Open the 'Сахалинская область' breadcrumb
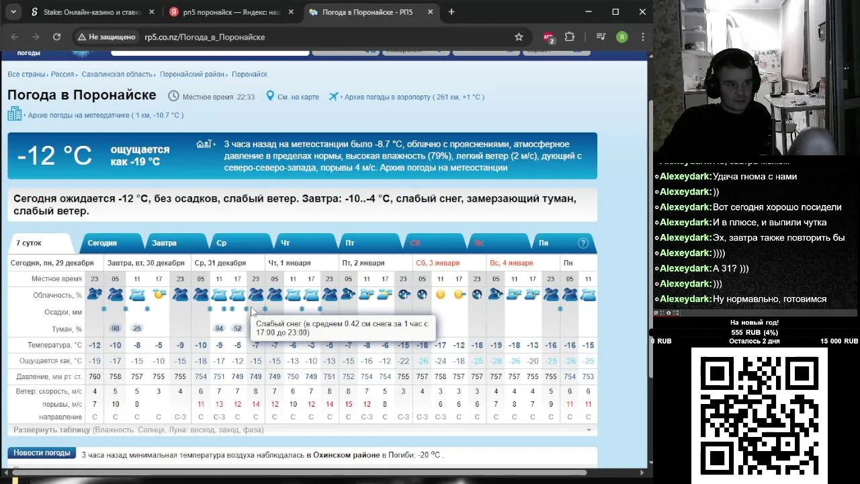 [x=117, y=74]
